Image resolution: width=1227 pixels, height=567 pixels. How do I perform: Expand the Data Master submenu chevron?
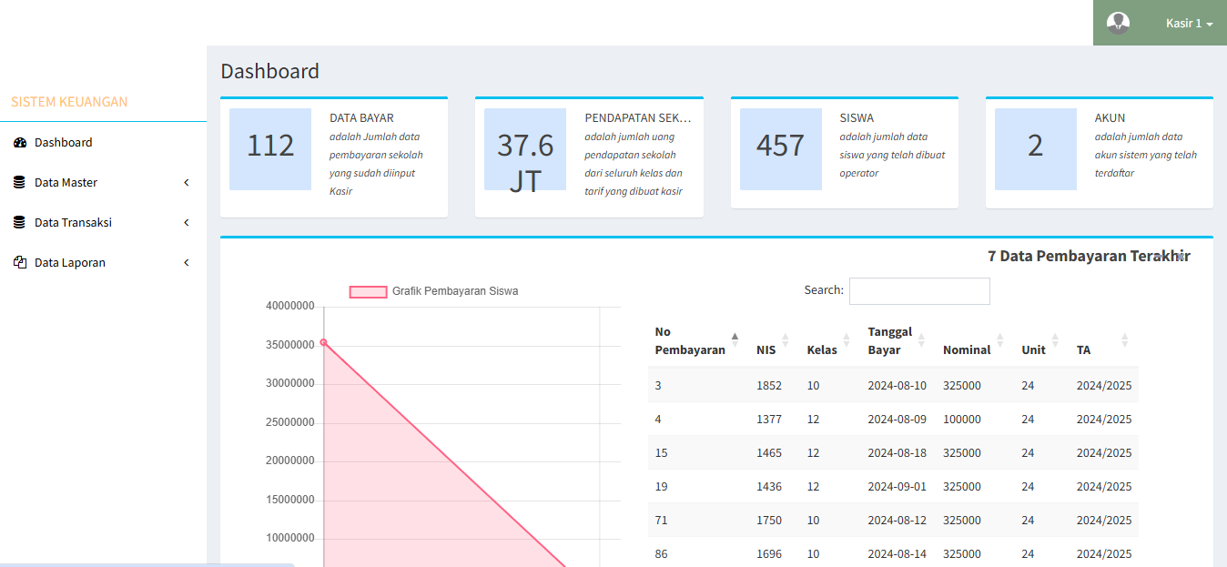187,183
